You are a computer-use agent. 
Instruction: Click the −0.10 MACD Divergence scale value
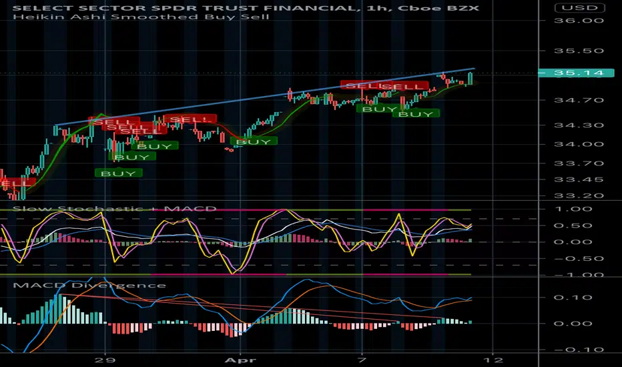(x=579, y=350)
